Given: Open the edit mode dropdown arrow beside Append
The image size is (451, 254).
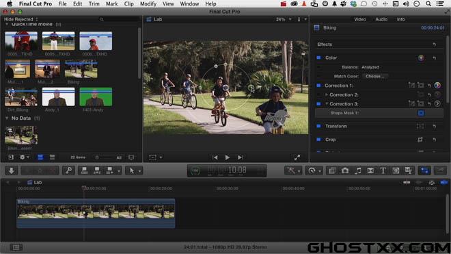Looking at the screenshot, I should click(119, 171).
